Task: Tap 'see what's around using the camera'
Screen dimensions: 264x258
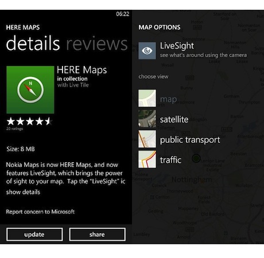Action: 203,55
